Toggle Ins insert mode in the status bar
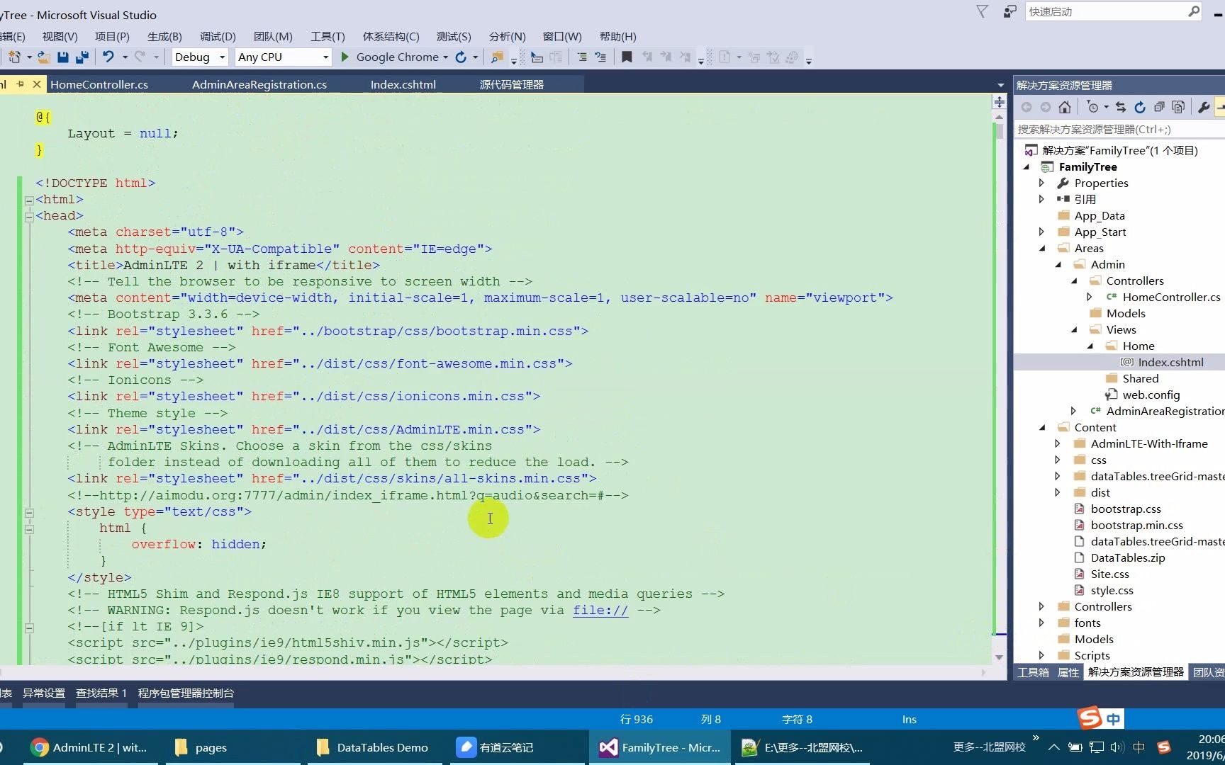1225x765 pixels. point(909,719)
